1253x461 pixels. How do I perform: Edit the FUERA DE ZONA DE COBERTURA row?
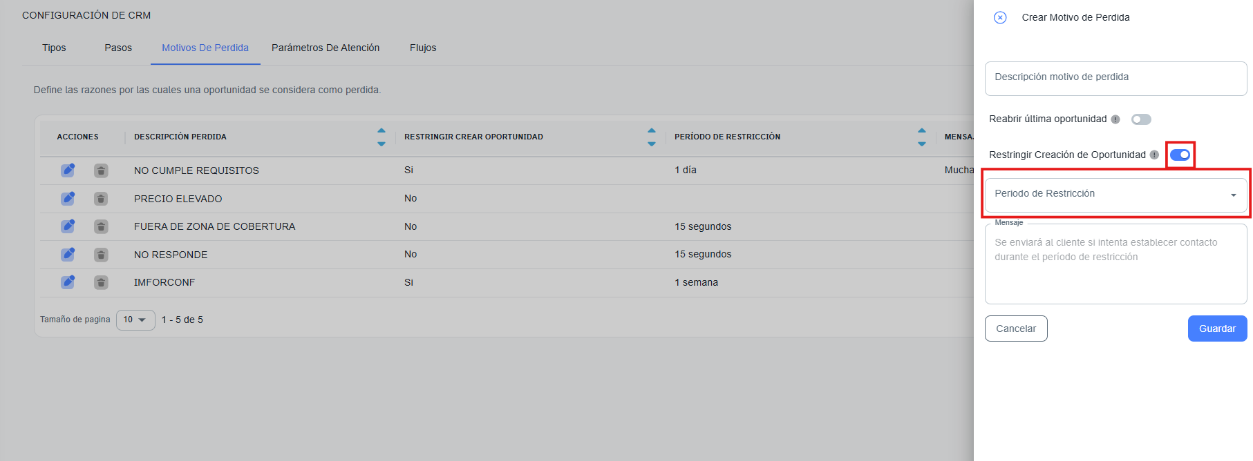point(68,226)
